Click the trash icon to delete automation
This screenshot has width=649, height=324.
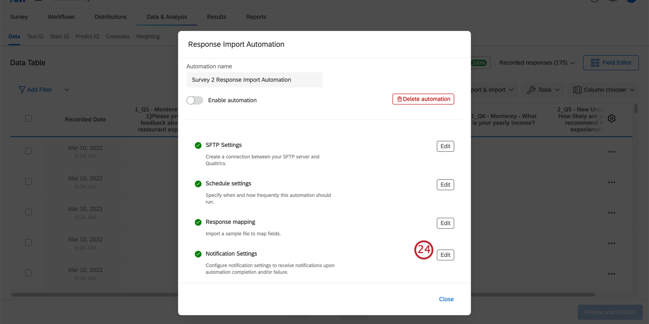tap(399, 99)
